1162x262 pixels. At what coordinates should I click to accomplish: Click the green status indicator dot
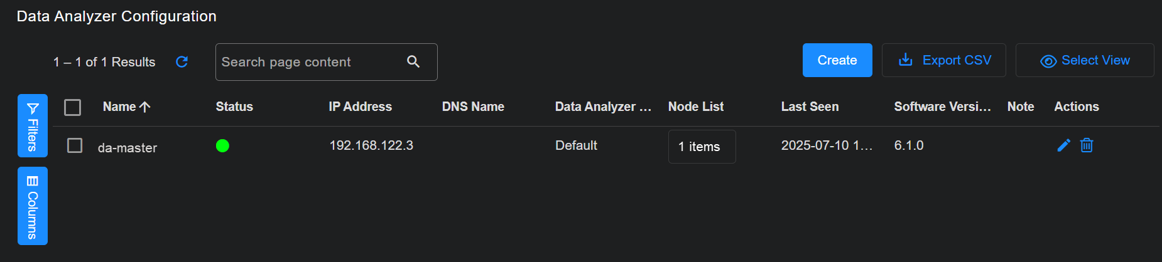coord(222,146)
